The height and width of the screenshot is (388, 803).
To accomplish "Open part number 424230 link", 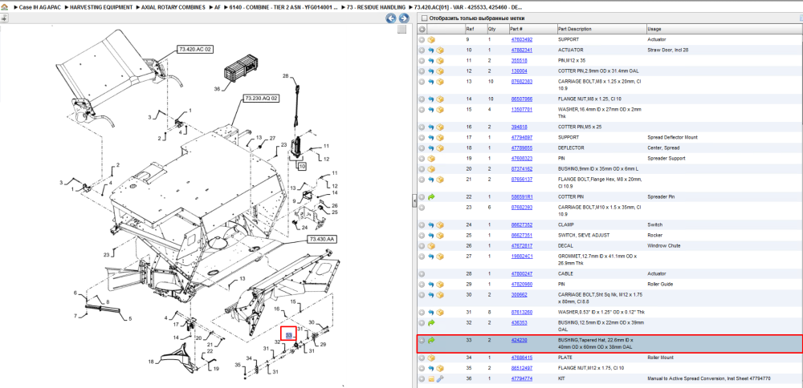I will pyautogui.click(x=519, y=340).
